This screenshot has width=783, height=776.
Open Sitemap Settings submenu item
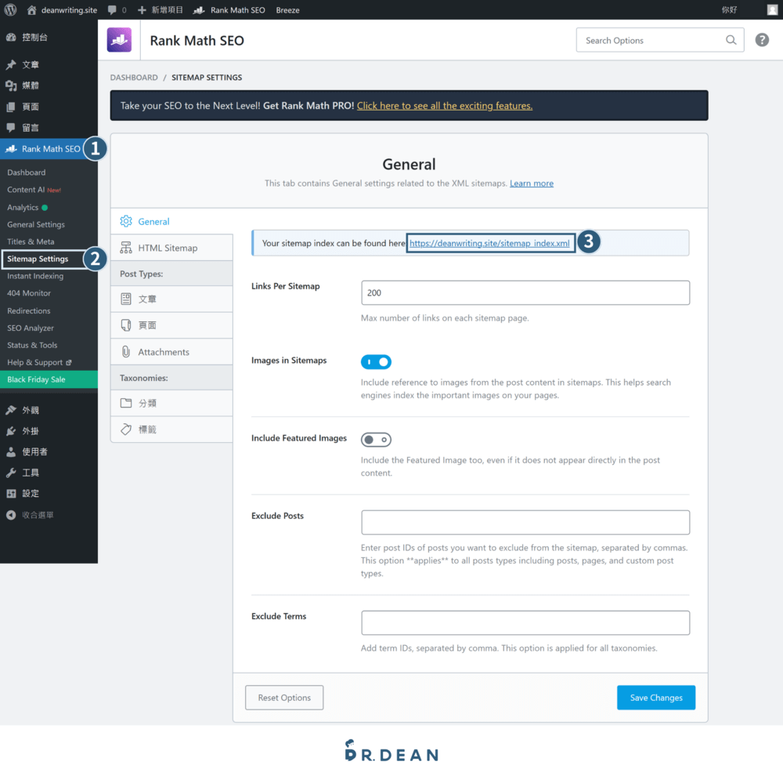click(38, 259)
